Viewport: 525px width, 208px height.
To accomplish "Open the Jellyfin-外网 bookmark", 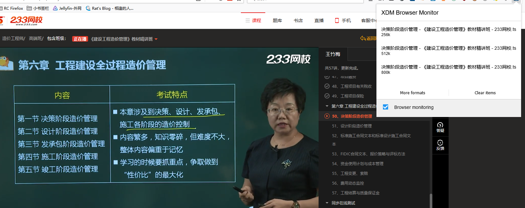I will [67, 8].
